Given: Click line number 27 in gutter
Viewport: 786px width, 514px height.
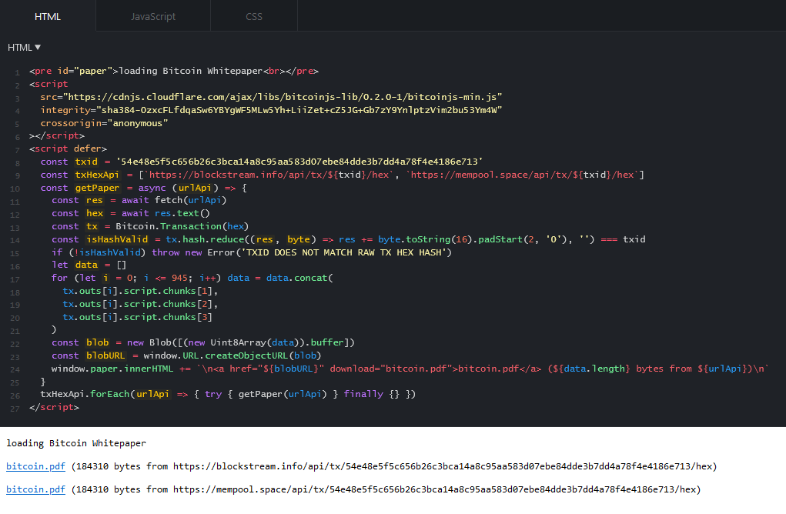Looking at the screenshot, I should [15, 409].
